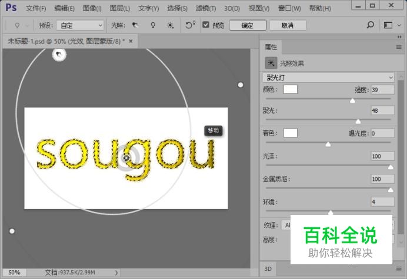Add a new infinite light sun icon
The image size is (407, 279).
click(x=171, y=25)
